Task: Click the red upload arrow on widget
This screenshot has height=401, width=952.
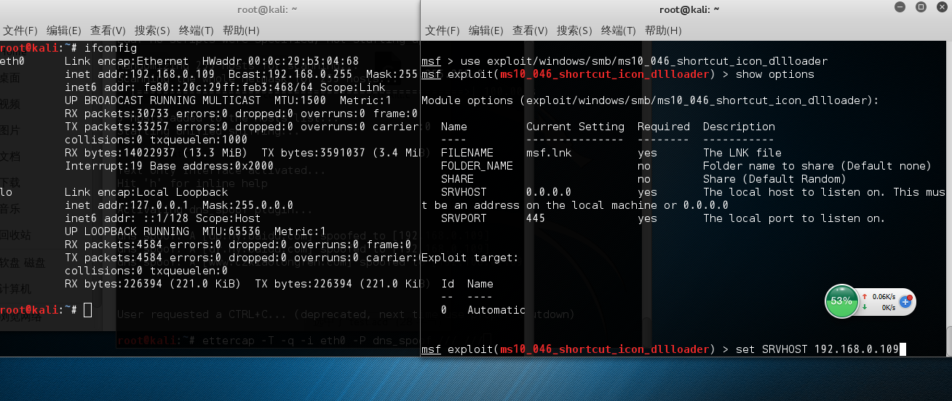Action: click(x=865, y=296)
